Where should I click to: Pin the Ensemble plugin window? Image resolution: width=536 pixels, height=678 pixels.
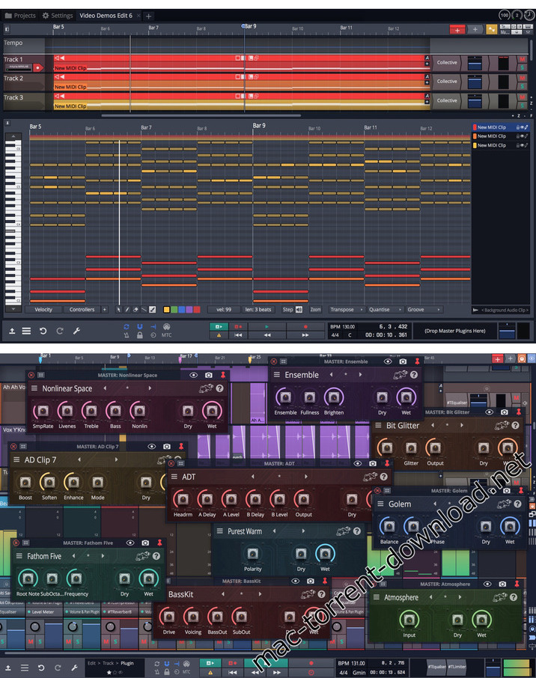pos(418,361)
